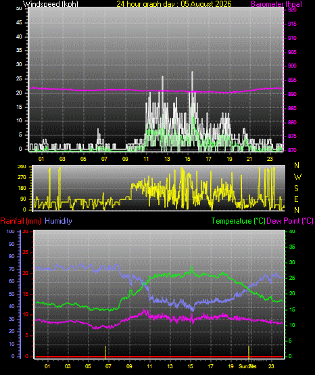
Task: Click the 270 wind direction scale value
Action: [x=22, y=178]
